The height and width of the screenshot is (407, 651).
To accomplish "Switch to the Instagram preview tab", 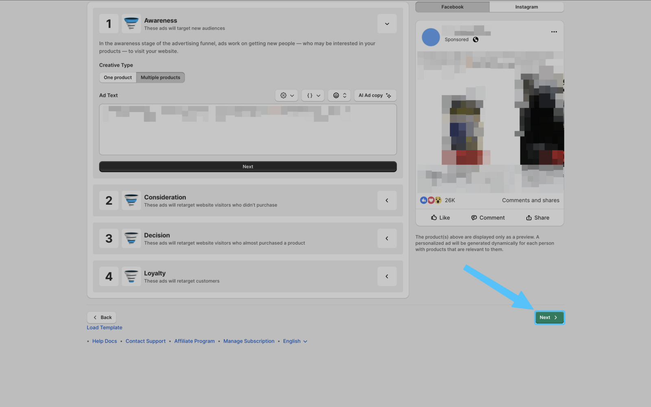I will pos(526,7).
